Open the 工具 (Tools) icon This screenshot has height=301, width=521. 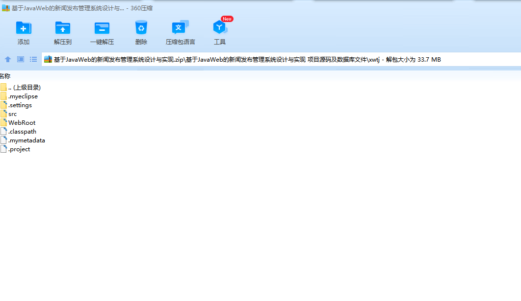220,27
